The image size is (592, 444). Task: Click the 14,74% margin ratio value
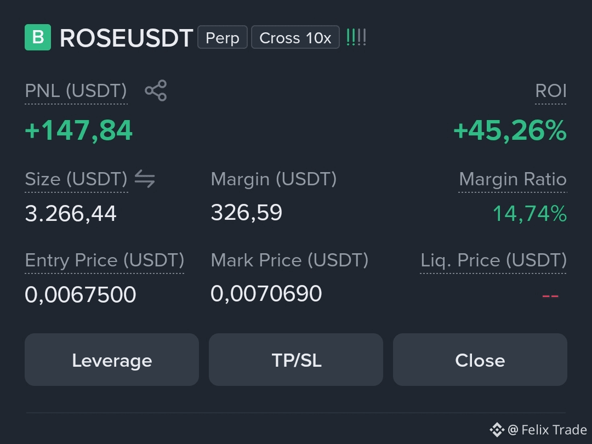tap(530, 213)
